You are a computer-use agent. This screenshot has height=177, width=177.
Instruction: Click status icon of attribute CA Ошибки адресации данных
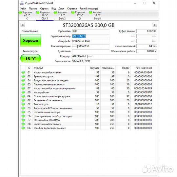[23, 128]
